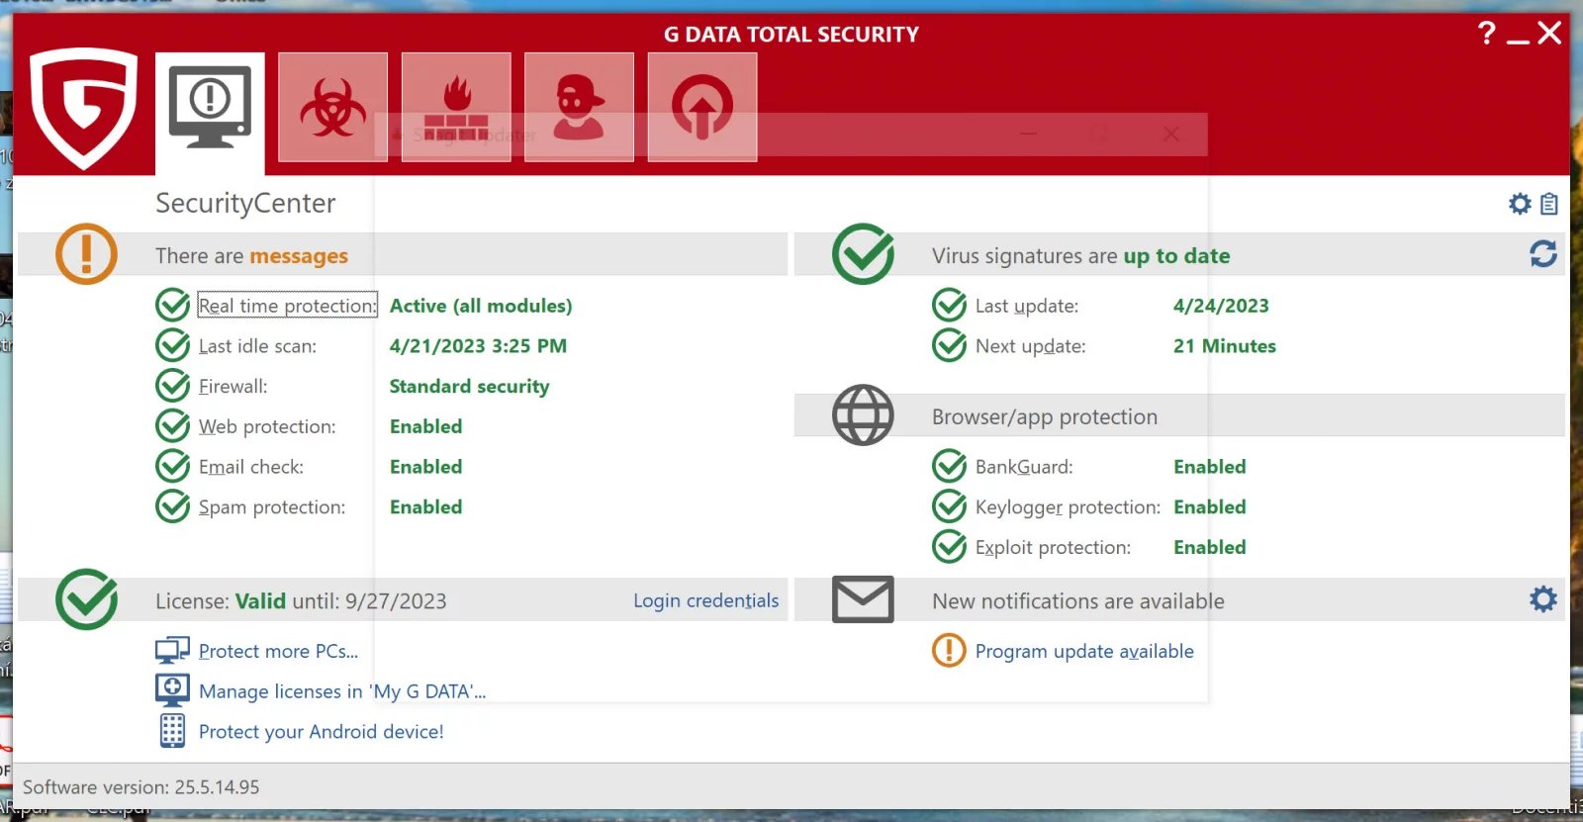Minimize the G DATA Total Security window
The height and width of the screenshot is (822, 1583).
pos(1518,40)
